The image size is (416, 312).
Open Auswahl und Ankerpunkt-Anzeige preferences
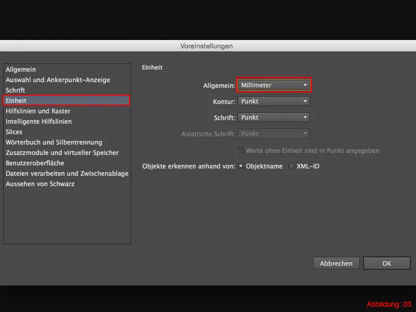67,80
